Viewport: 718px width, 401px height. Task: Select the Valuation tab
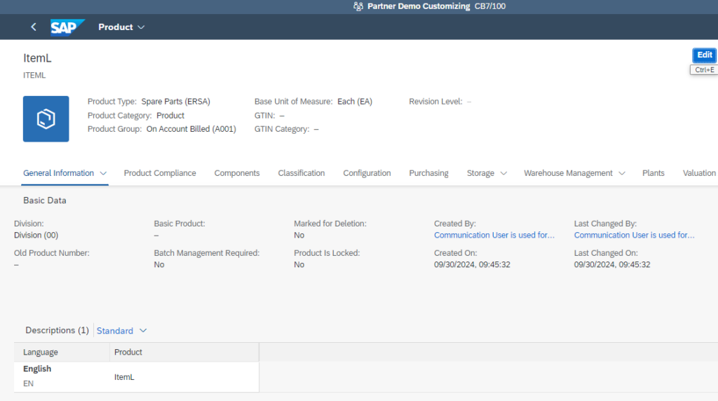point(699,173)
